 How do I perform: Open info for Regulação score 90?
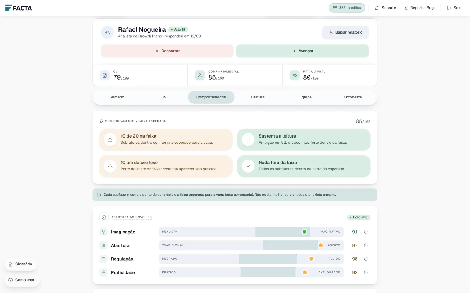tap(366, 259)
